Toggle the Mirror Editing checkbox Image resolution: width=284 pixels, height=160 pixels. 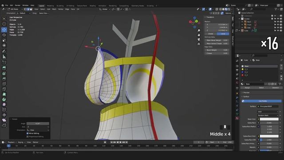pyautogui.click(x=28, y=133)
